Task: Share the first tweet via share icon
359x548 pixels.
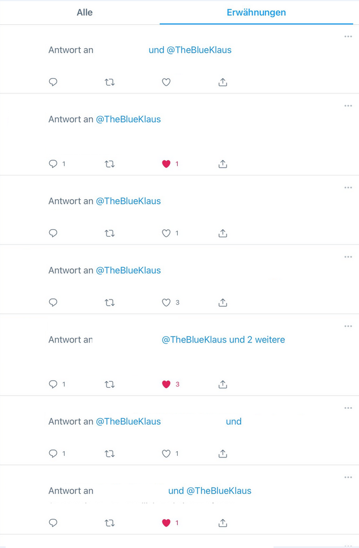Action: coord(223,82)
